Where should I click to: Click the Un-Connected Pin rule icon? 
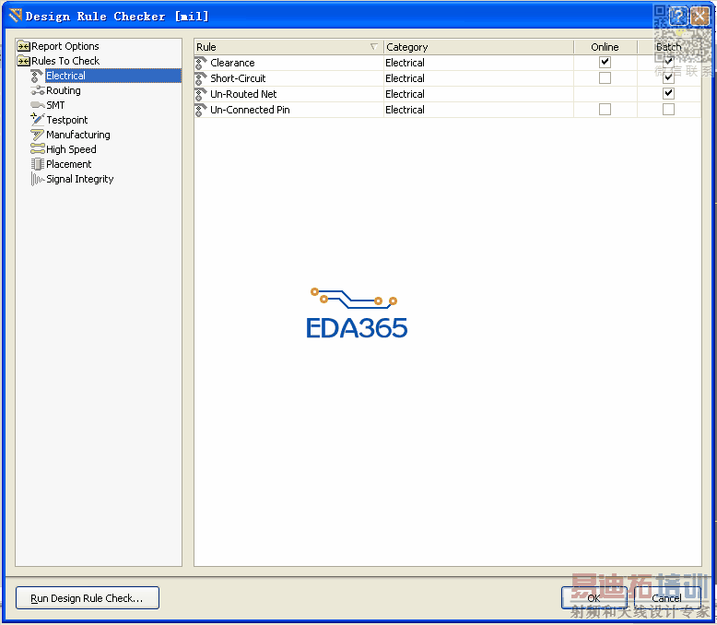[x=200, y=110]
